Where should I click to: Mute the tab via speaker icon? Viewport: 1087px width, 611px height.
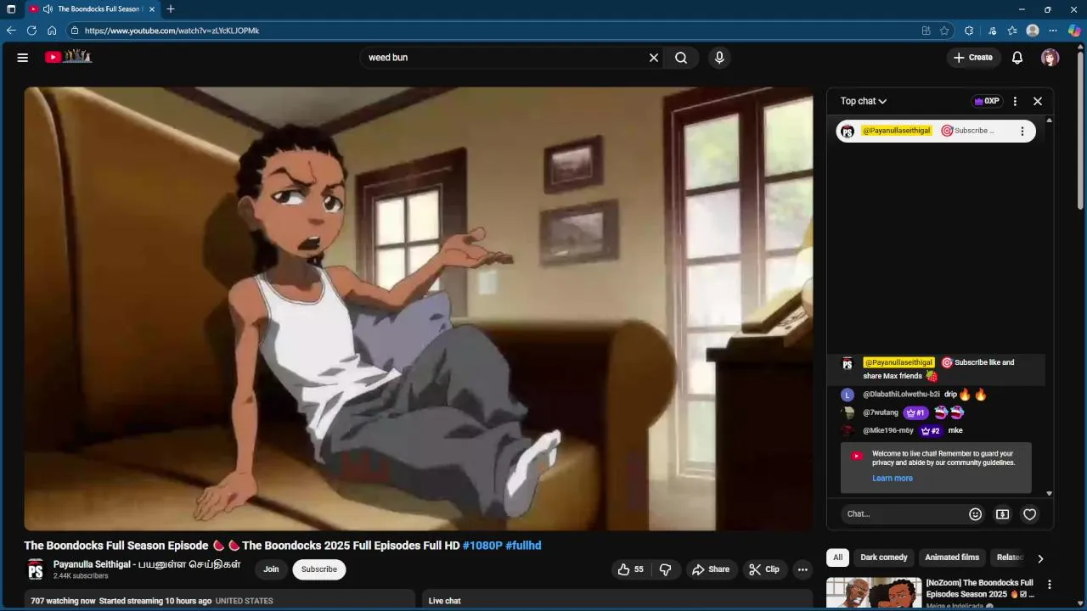[48, 9]
